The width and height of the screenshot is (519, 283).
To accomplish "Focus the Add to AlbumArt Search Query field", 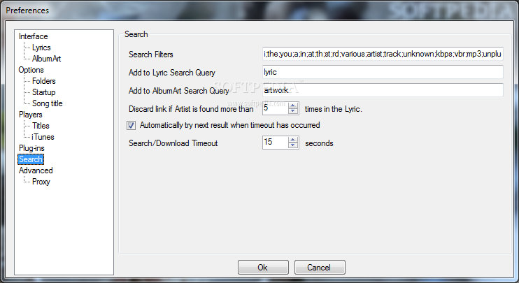I will (383, 90).
